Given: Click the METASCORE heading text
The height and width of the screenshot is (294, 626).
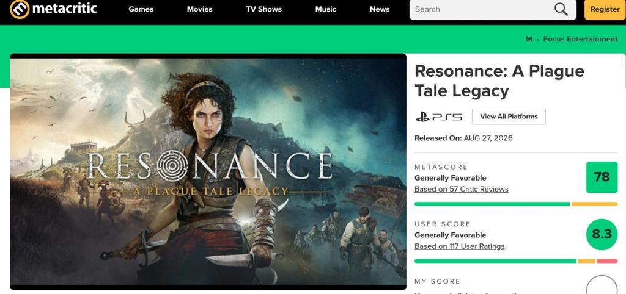Looking at the screenshot, I should tap(441, 167).
